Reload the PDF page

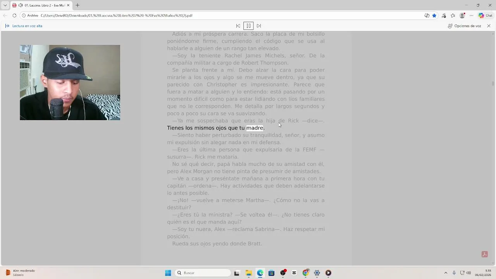tap(14, 15)
